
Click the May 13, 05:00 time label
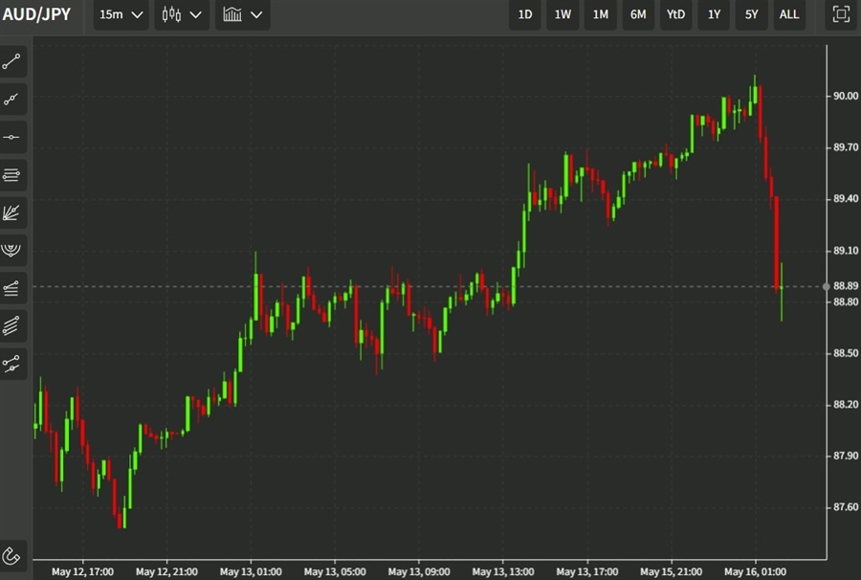pyautogui.click(x=335, y=571)
